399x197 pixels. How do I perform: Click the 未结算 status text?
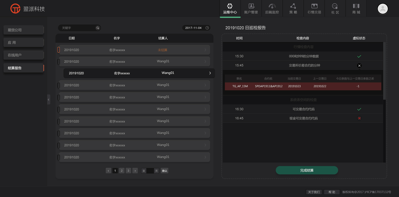(163, 50)
